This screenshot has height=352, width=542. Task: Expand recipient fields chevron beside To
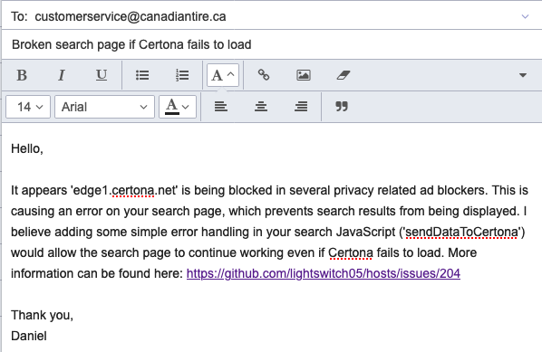click(525, 16)
